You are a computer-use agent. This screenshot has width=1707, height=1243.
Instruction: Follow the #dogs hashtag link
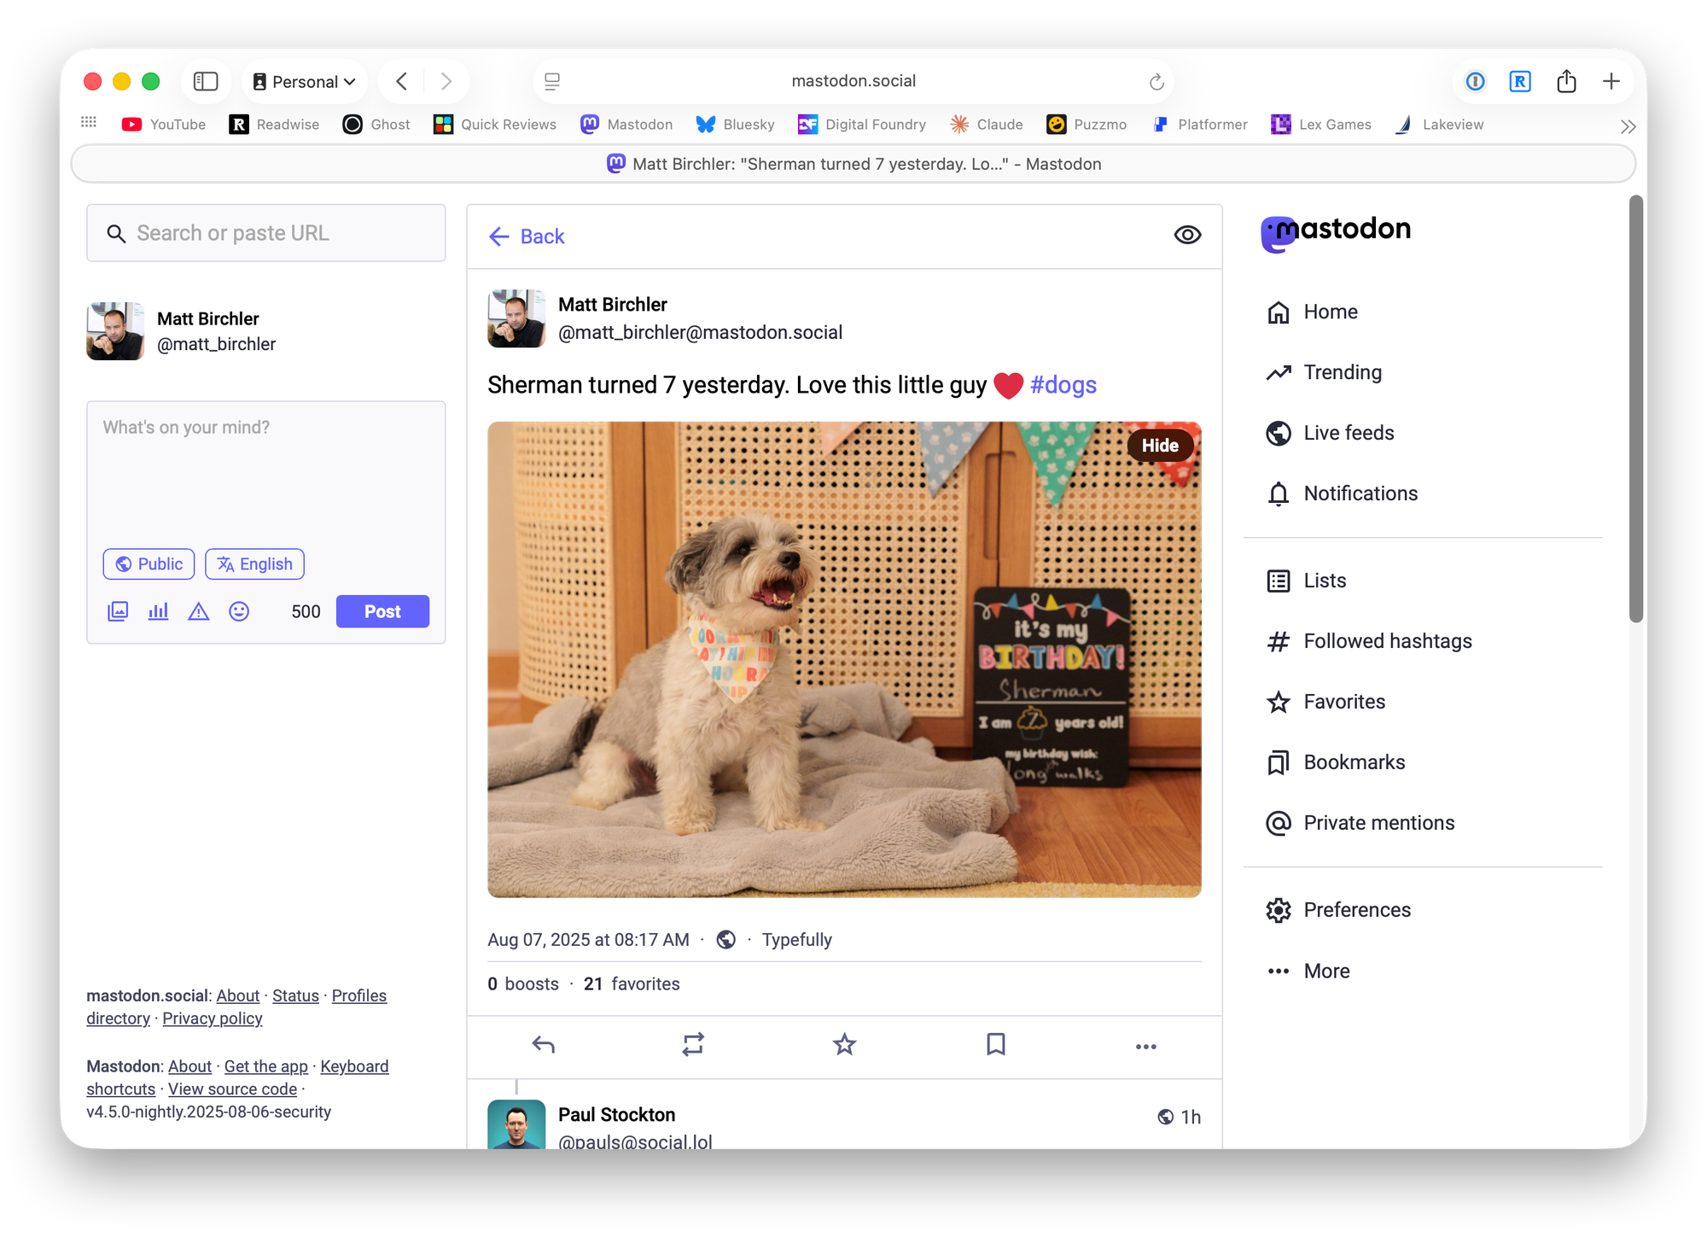point(1063,385)
